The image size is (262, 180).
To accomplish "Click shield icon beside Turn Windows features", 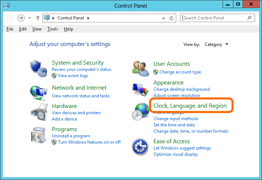I will coord(54,142).
